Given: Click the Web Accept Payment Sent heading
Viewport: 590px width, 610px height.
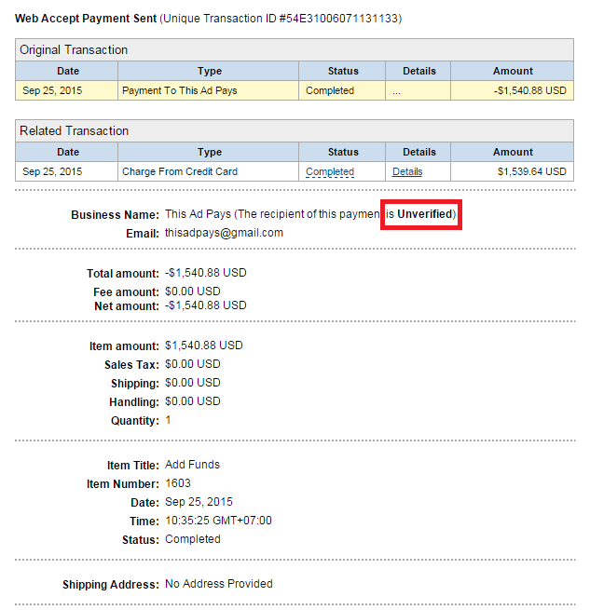Looking at the screenshot, I should coord(86,19).
